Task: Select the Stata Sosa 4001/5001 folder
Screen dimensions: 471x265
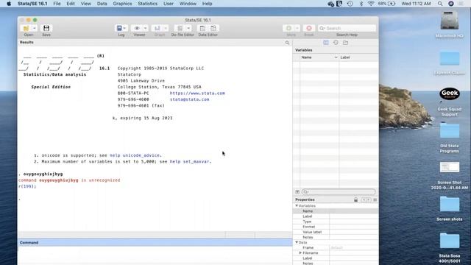Action: [450, 241]
